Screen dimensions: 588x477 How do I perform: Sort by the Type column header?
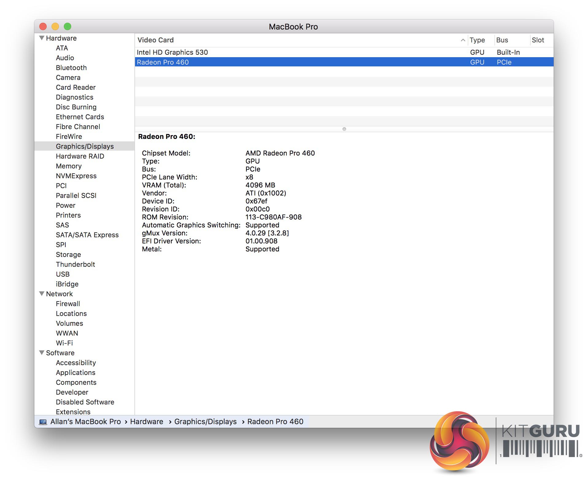pos(477,40)
